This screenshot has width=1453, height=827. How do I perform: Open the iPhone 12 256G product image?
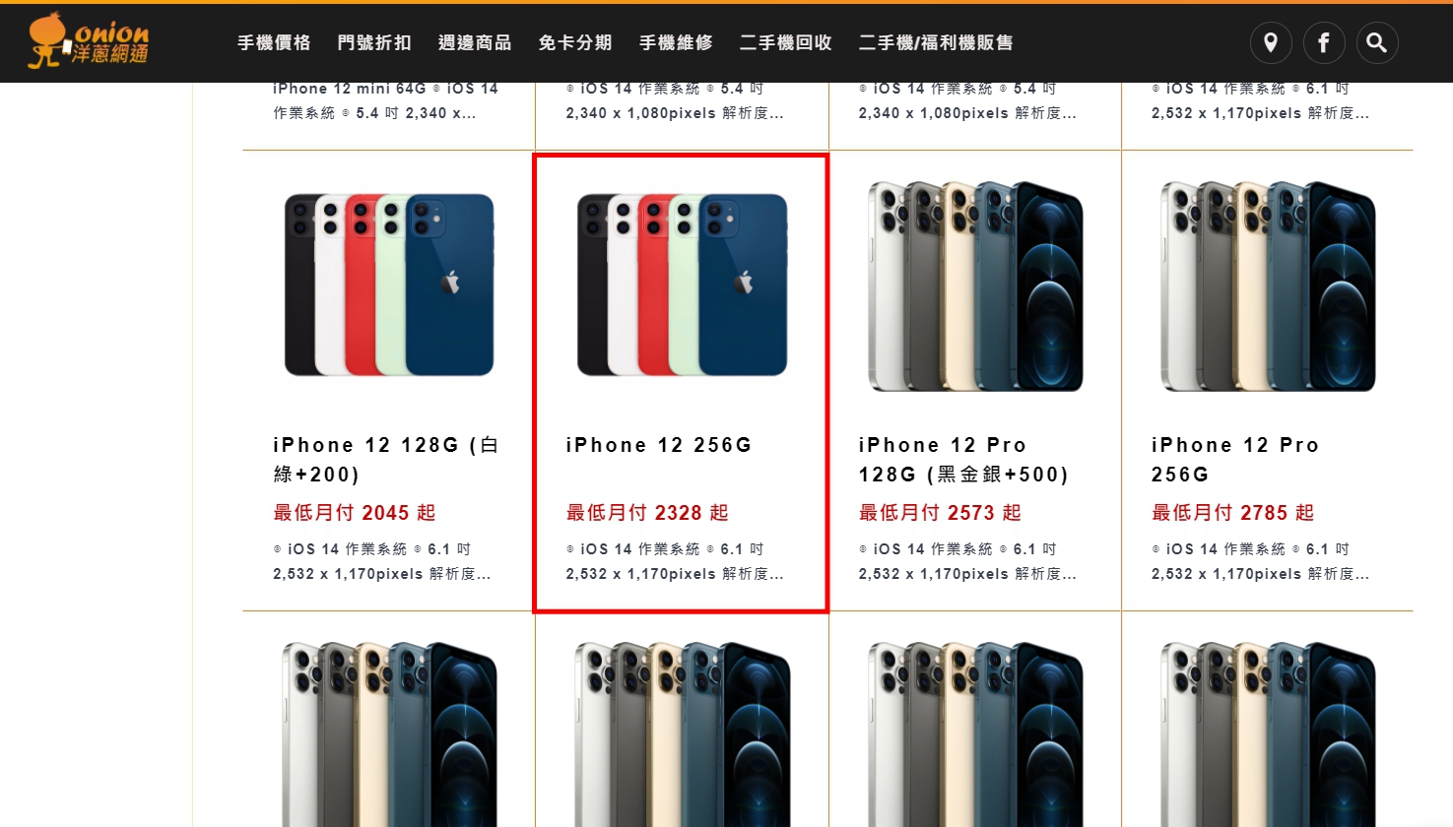click(682, 285)
